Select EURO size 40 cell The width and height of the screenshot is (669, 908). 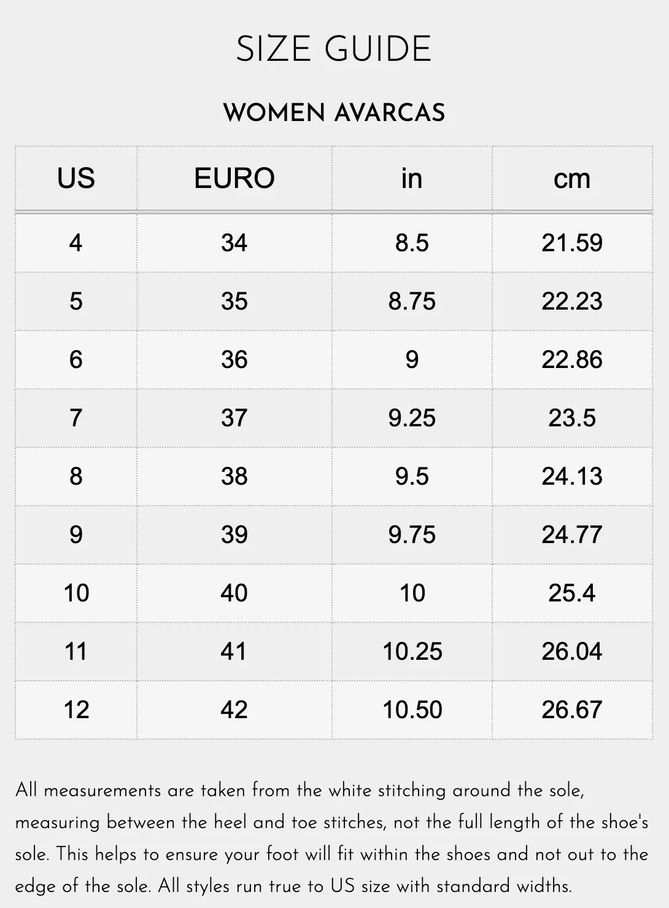234,593
